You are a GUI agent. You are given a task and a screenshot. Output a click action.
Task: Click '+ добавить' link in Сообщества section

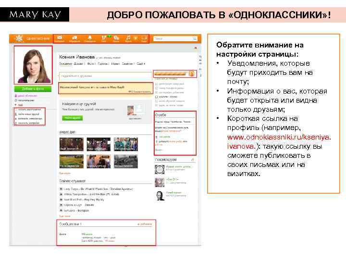[x=145, y=224]
